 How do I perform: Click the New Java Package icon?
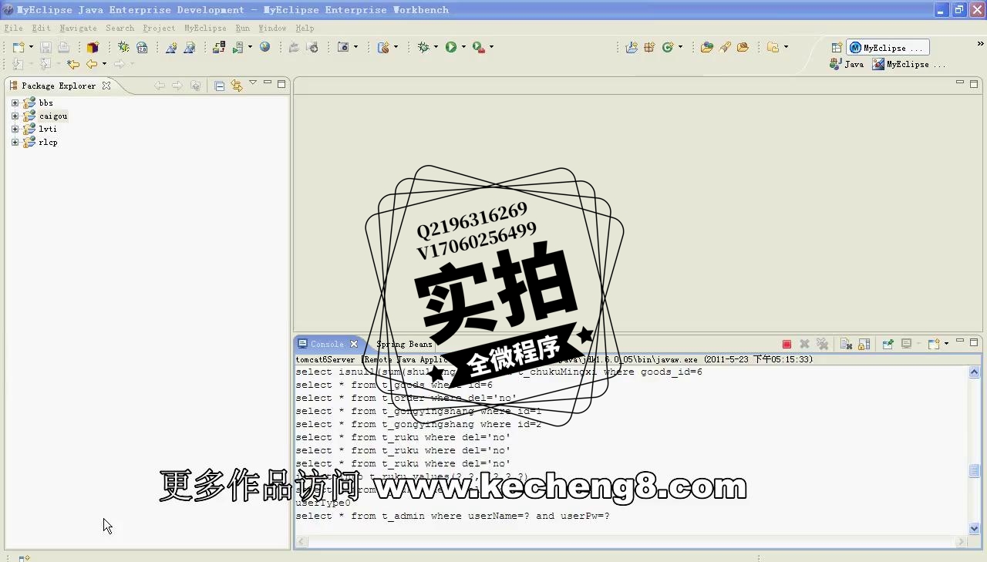(649, 47)
